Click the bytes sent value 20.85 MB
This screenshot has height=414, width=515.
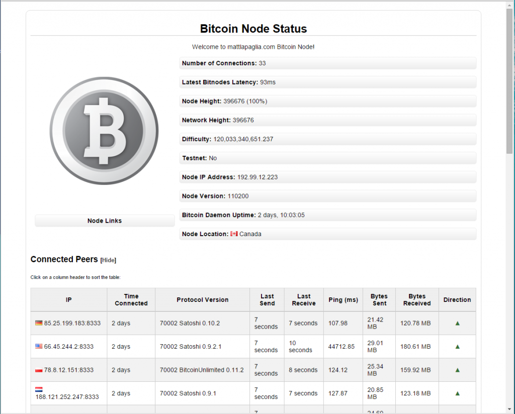click(x=375, y=393)
